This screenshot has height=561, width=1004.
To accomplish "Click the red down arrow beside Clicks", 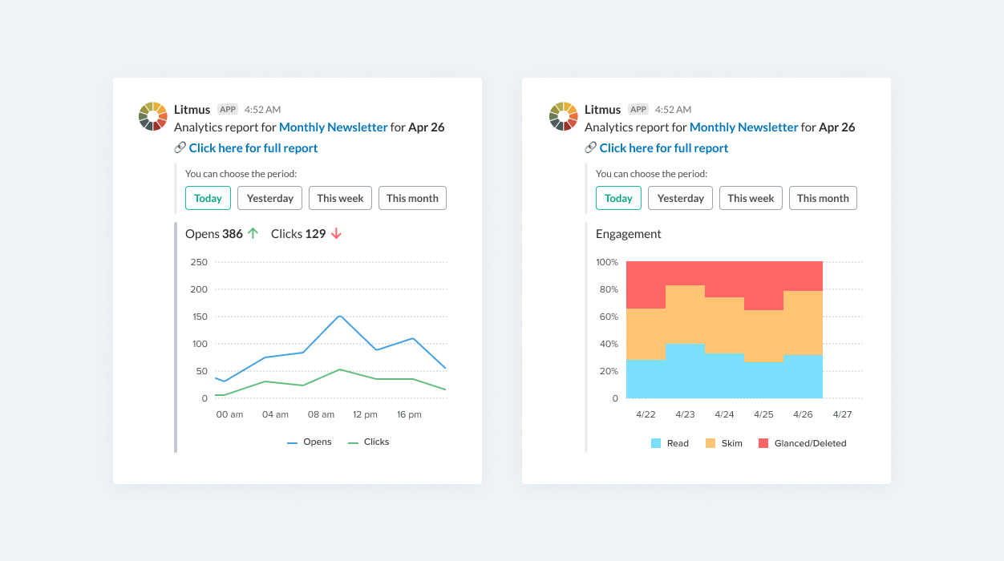I will coord(337,234).
